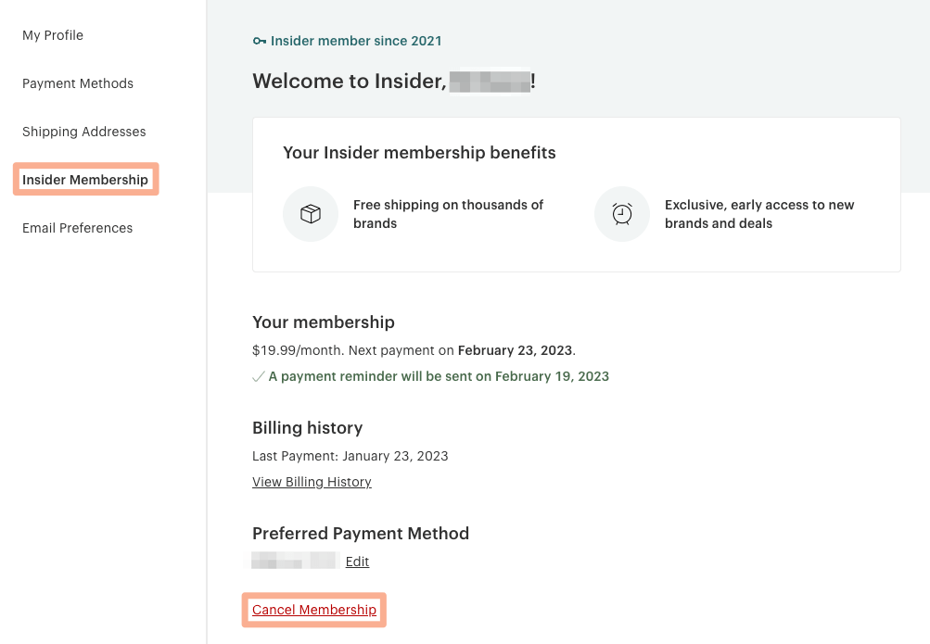Screen dimensions: 930x644
Task: Click the key icon beside Insider member
Action: [x=260, y=42]
